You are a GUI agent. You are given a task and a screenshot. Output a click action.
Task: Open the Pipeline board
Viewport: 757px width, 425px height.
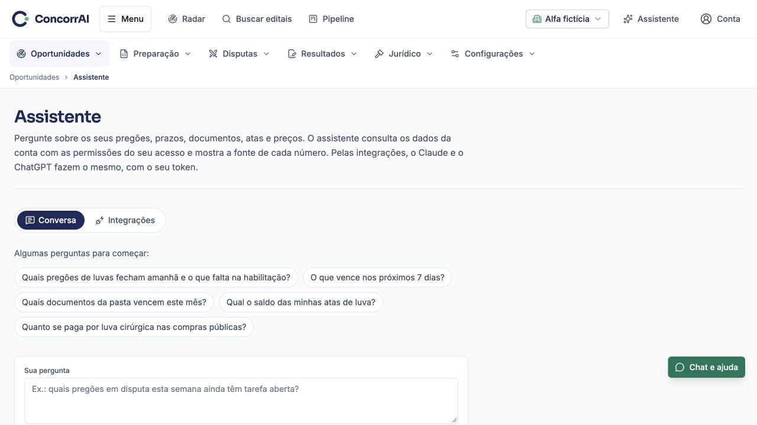pos(331,19)
